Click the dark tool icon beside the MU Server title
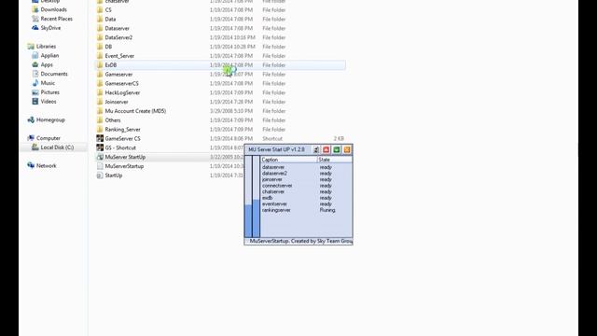 316,149
